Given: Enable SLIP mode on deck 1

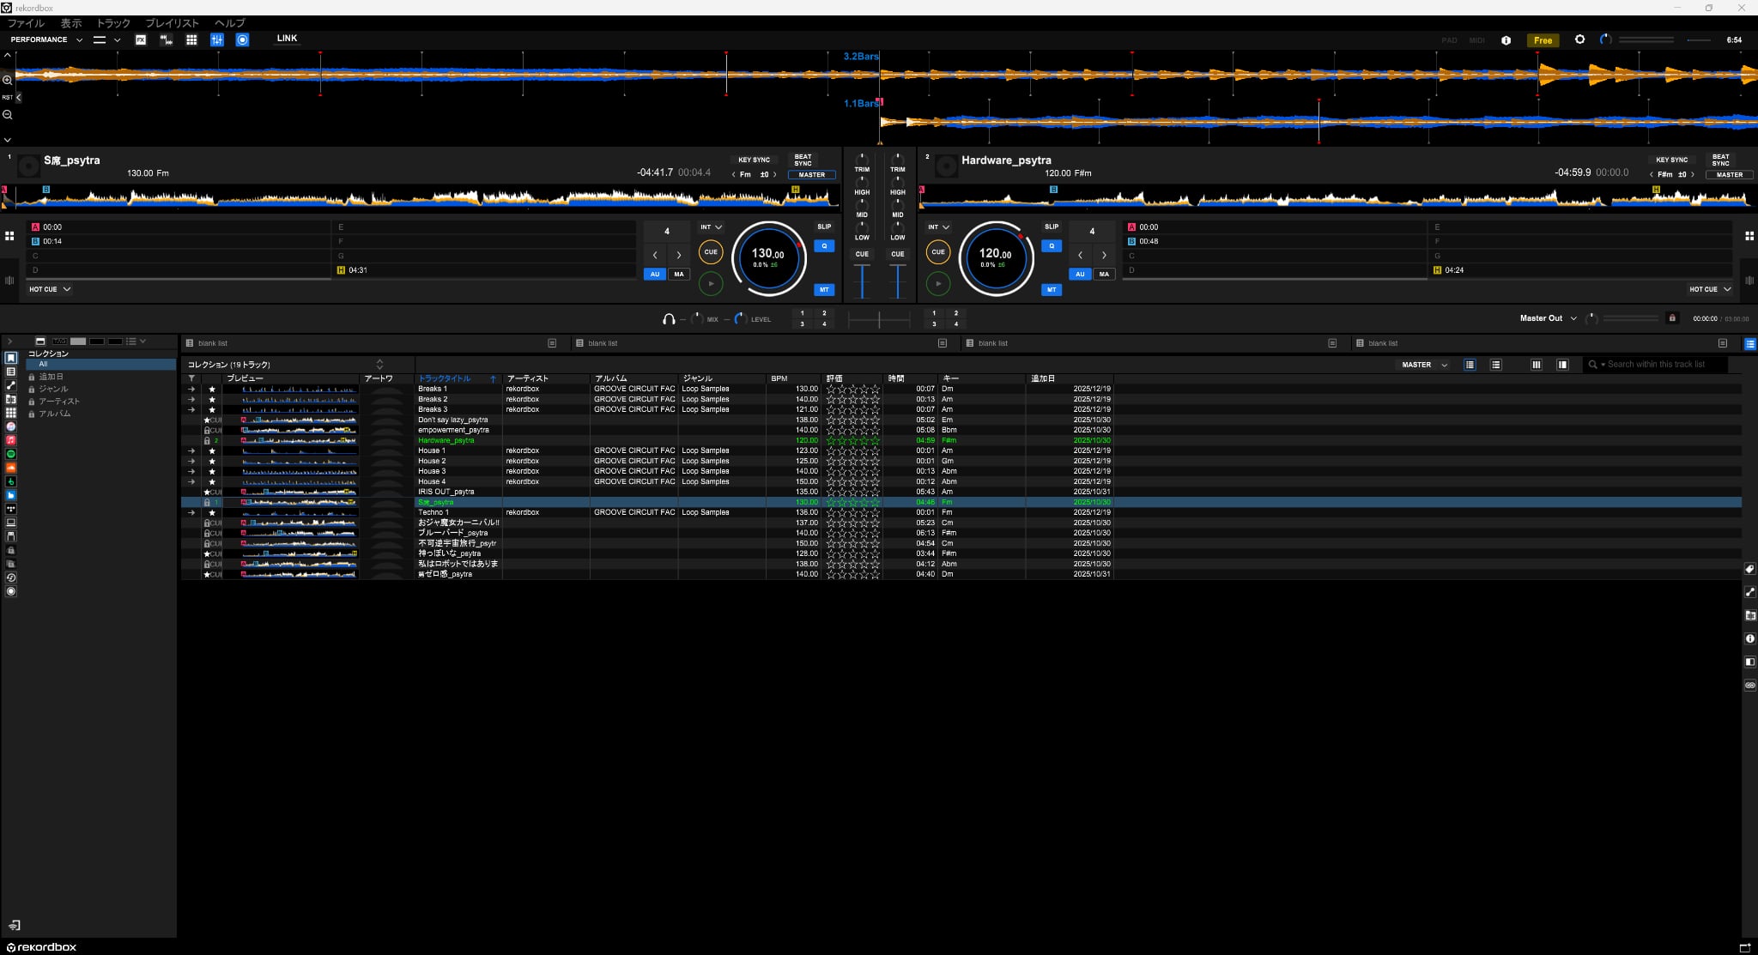Looking at the screenshot, I should click(824, 227).
